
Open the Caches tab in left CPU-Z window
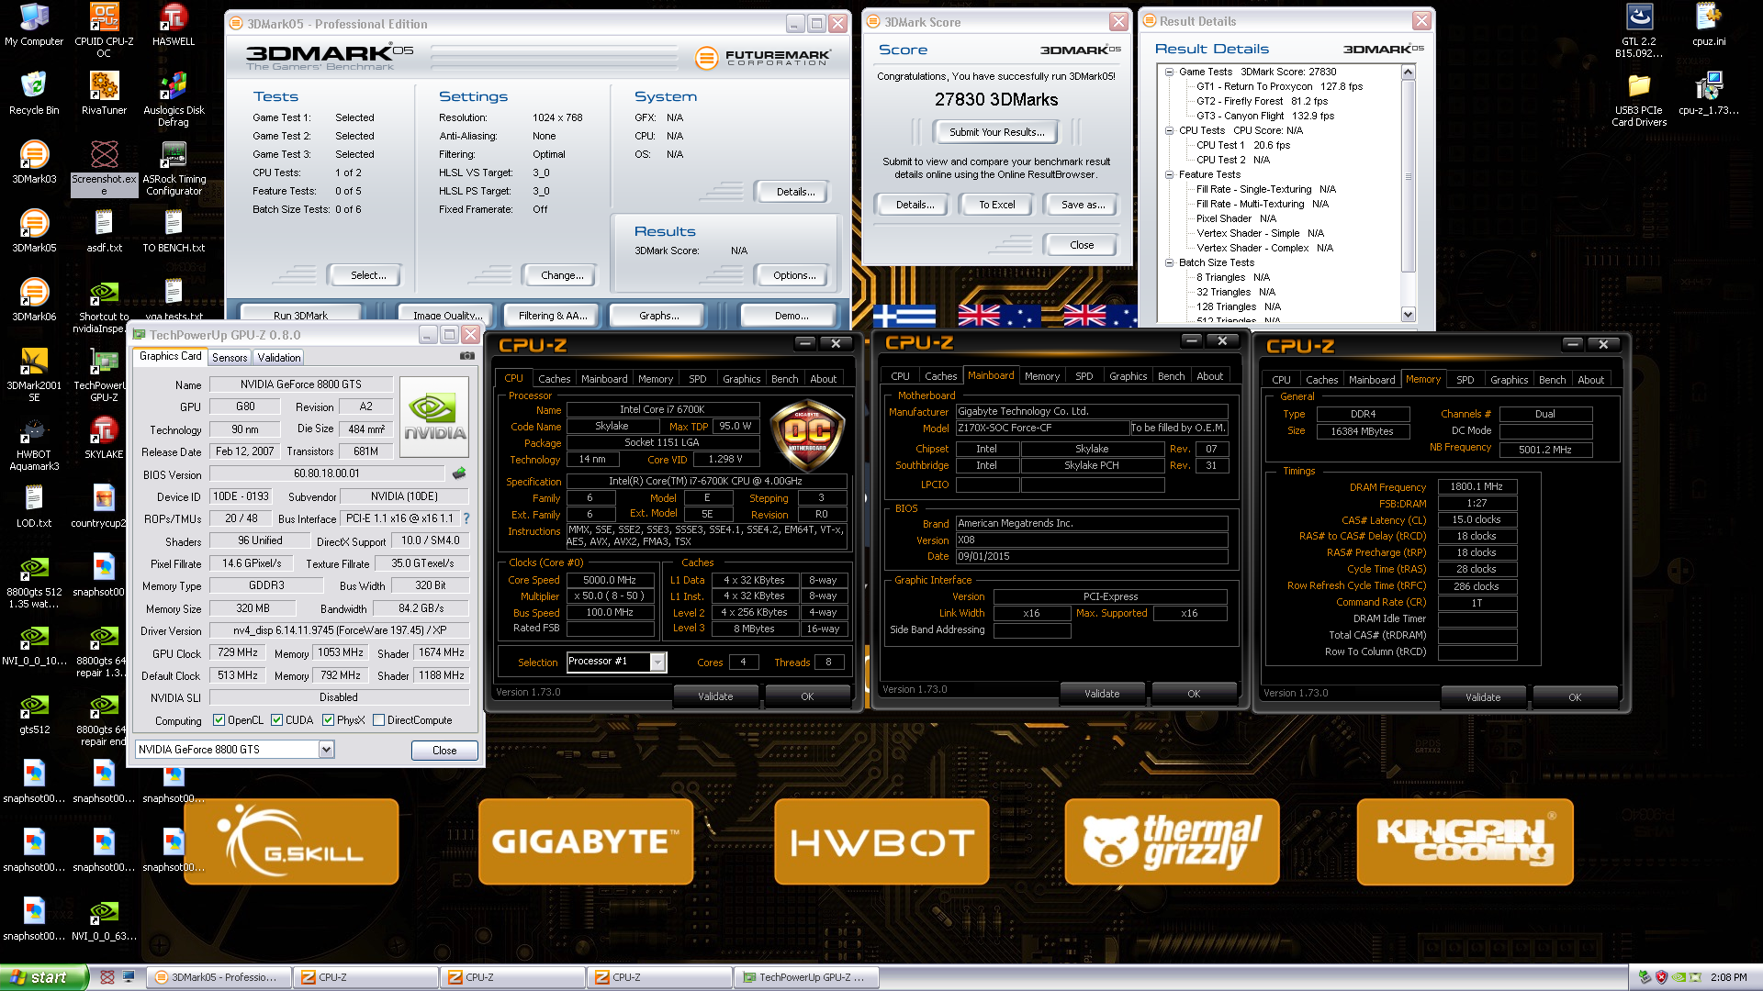click(x=554, y=379)
